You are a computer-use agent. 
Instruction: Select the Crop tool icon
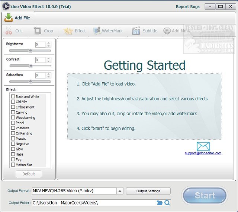click(38, 31)
